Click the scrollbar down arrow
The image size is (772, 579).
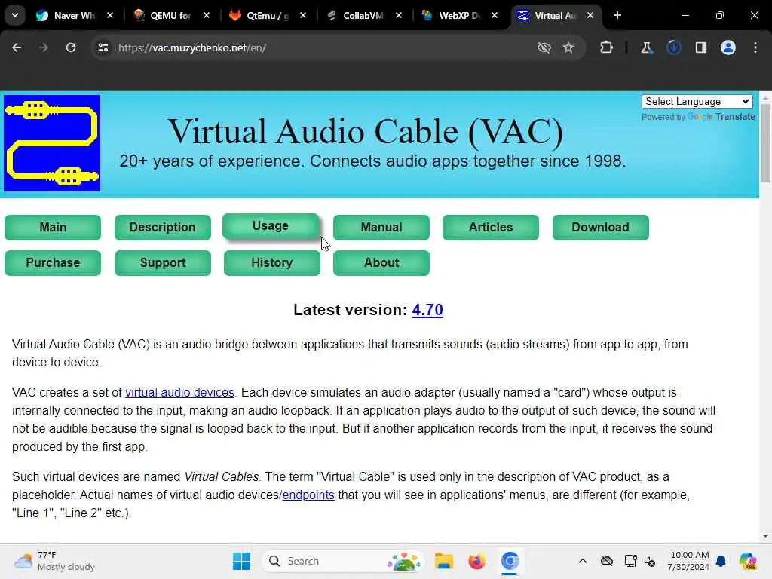pos(766,536)
